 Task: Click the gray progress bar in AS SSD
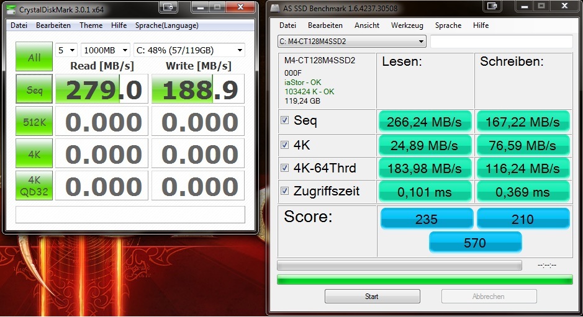(399, 265)
